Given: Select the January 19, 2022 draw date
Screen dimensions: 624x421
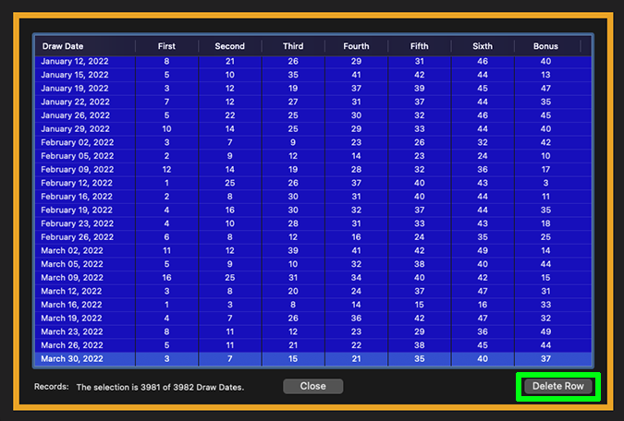Looking at the screenshot, I should point(75,89).
